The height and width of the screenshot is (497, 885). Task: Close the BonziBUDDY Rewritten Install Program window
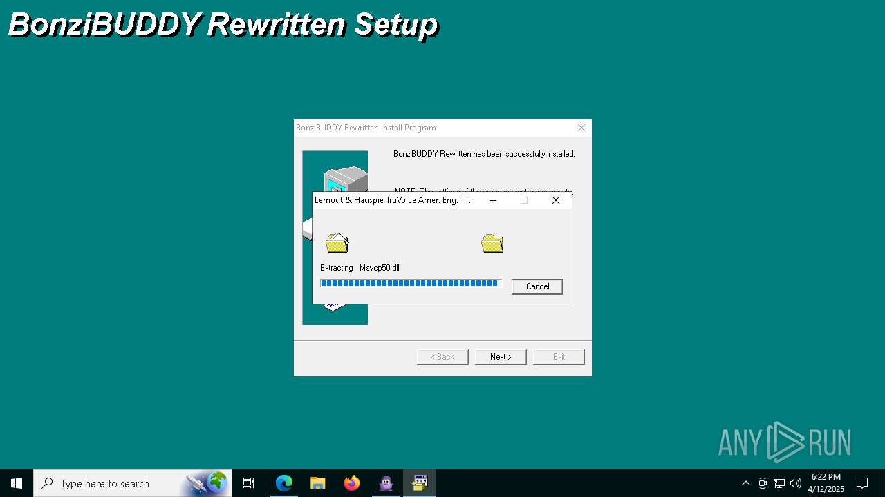pos(581,128)
